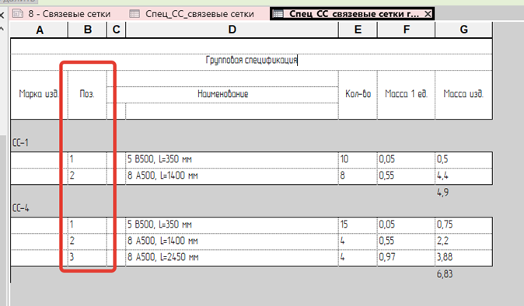Click the quantity cell '10'
This screenshot has width=524, height=306.
click(x=358, y=159)
